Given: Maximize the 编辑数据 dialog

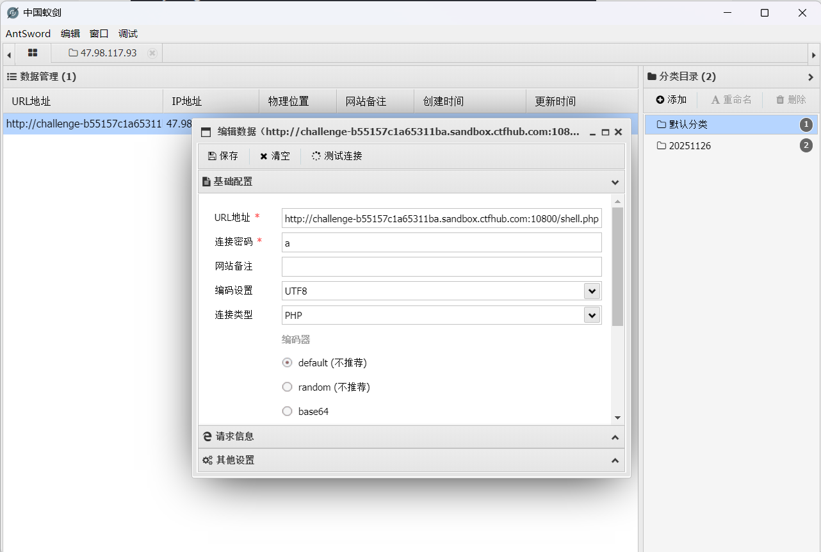Looking at the screenshot, I should (605, 133).
